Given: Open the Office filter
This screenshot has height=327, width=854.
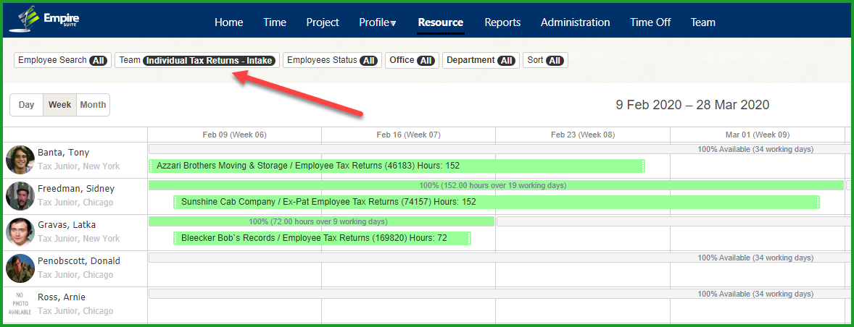Looking at the screenshot, I should pyautogui.click(x=413, y=60).
